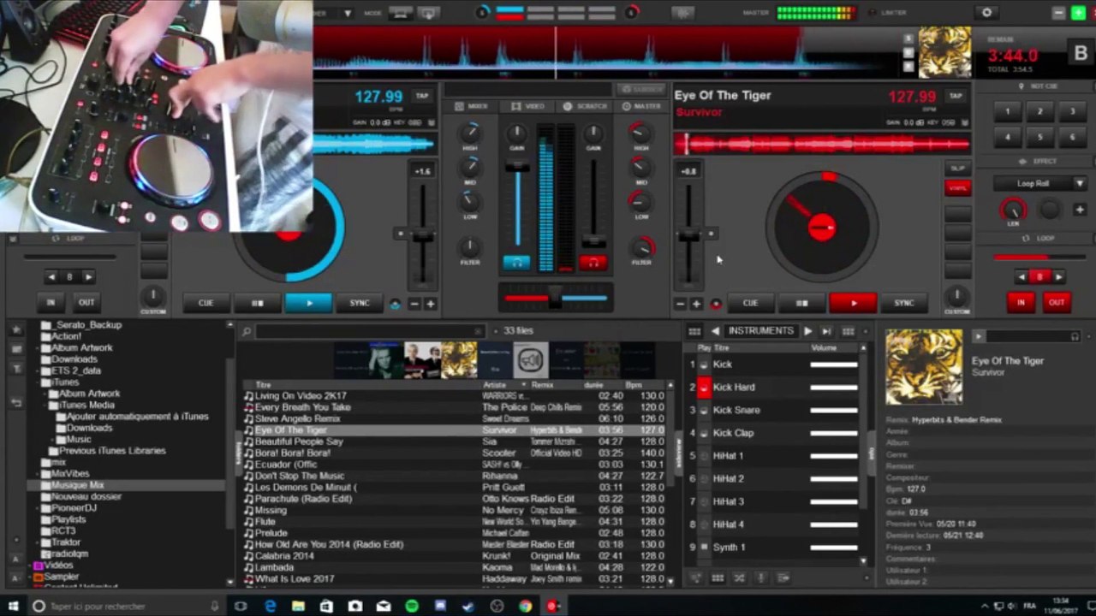The width and height of the screenshot is (1096, 616).
Task: Switch to the SCRATCH mixer tab
Action: (586, 106)
